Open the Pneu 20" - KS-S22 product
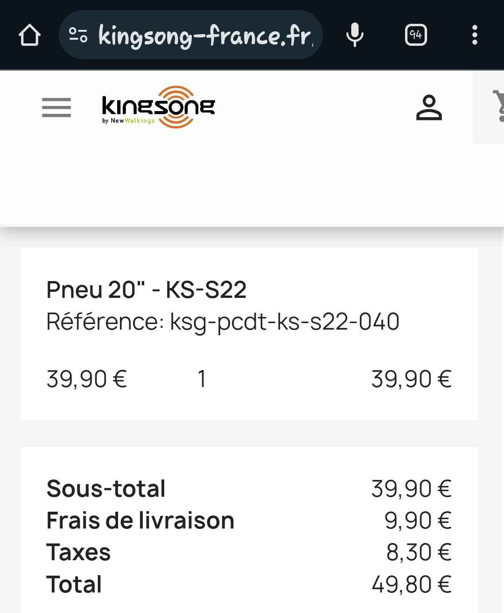The width and height of the screenshot is (504, 613). click(x=146, y=289)
